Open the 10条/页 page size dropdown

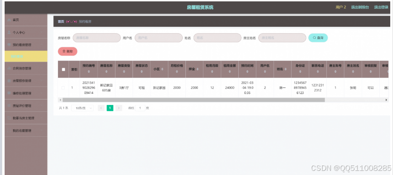[x=83, y=108]
